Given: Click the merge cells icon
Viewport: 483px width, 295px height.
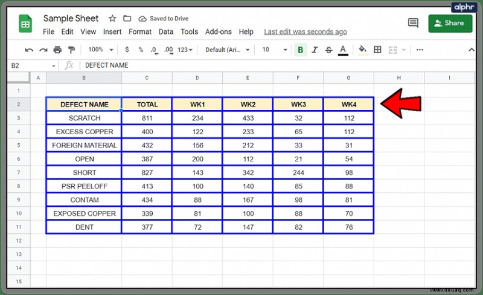Looking at the screenshot, I should [x=392, y=50].
